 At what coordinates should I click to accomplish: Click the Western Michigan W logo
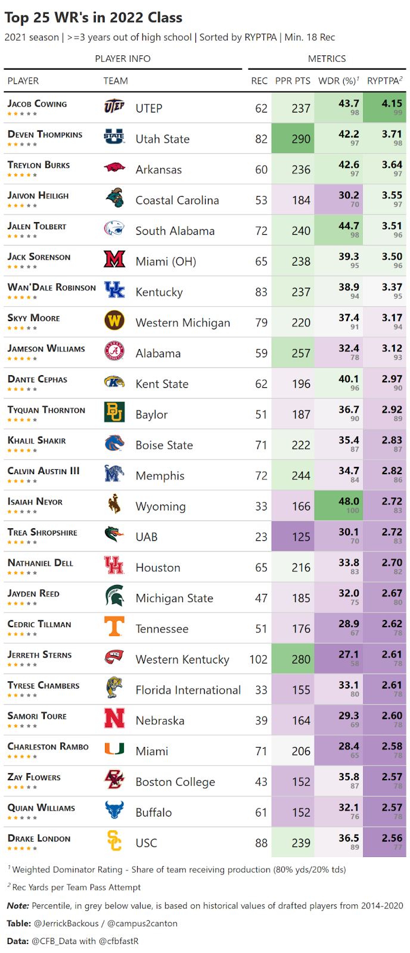114,322
